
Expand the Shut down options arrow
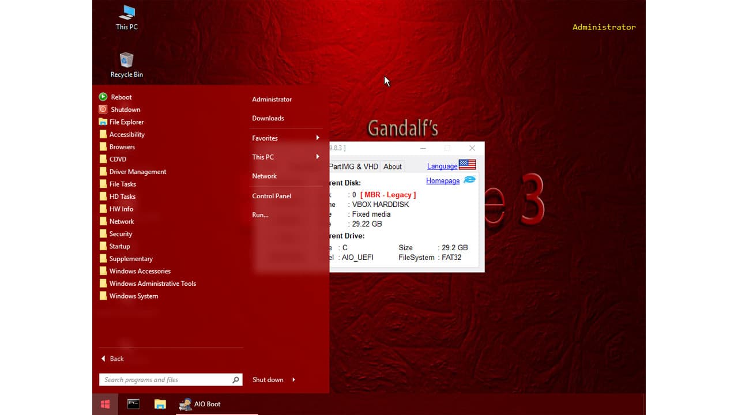pos(293,380)
